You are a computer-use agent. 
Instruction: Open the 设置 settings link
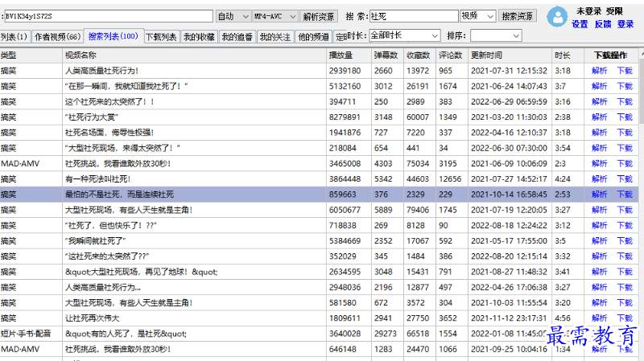(580, 24)
